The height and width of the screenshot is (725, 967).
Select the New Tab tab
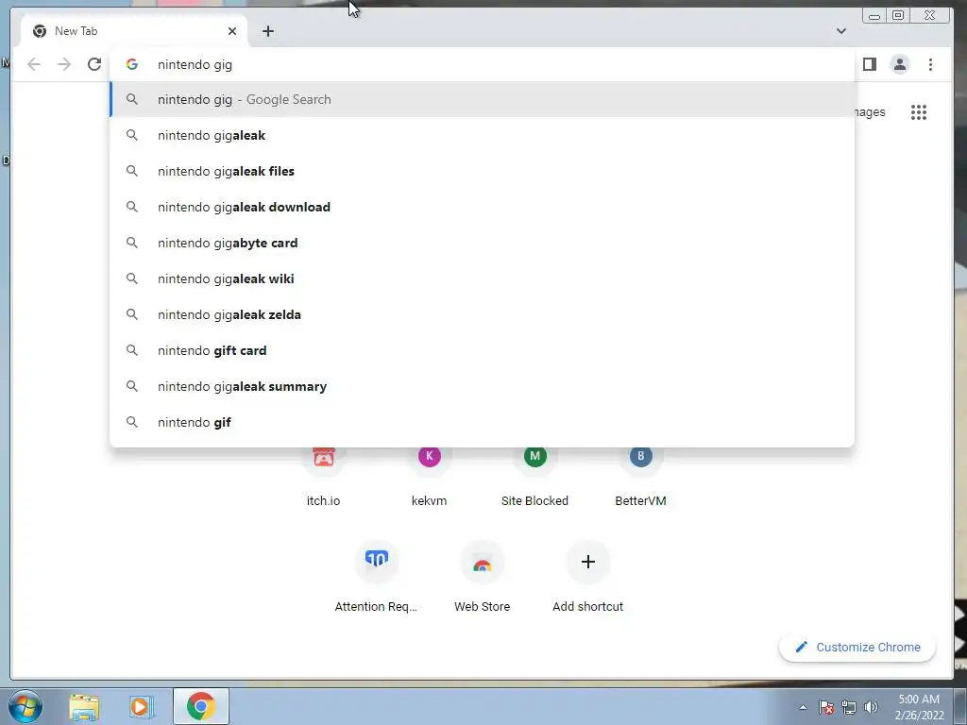point(134,31)
